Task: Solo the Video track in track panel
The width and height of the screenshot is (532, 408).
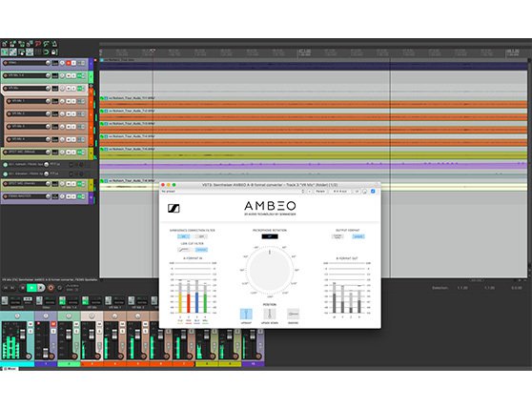Action: pos(73,63)
